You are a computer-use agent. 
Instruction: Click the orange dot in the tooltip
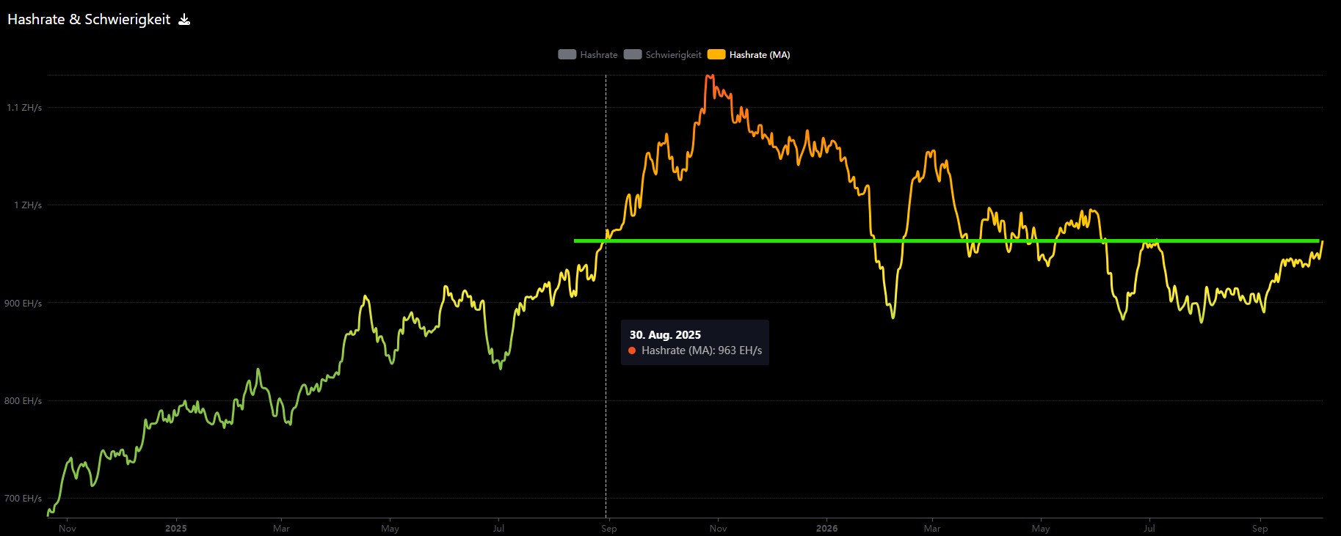click(632, 350)
